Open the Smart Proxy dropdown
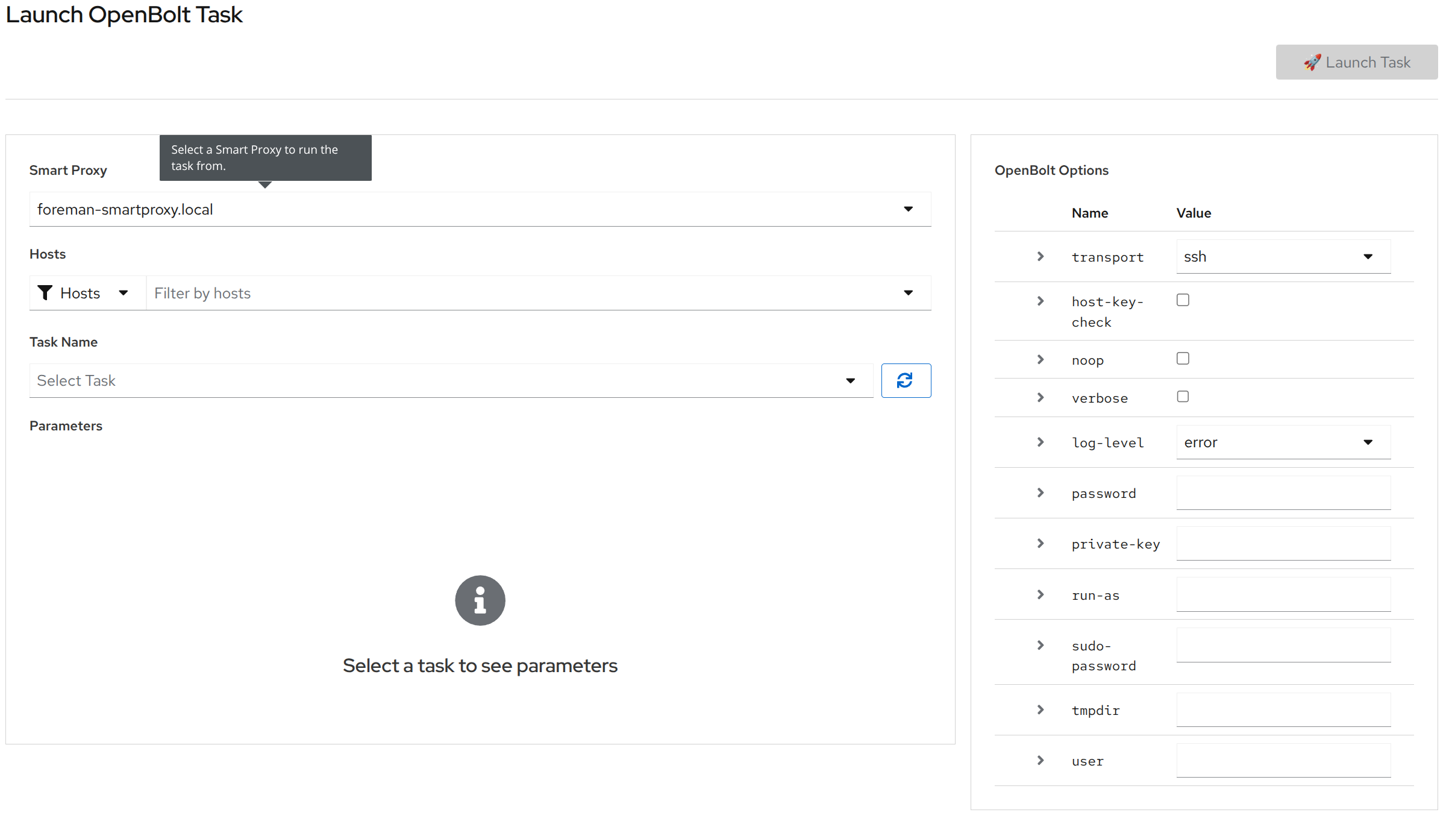 (480, 209)
